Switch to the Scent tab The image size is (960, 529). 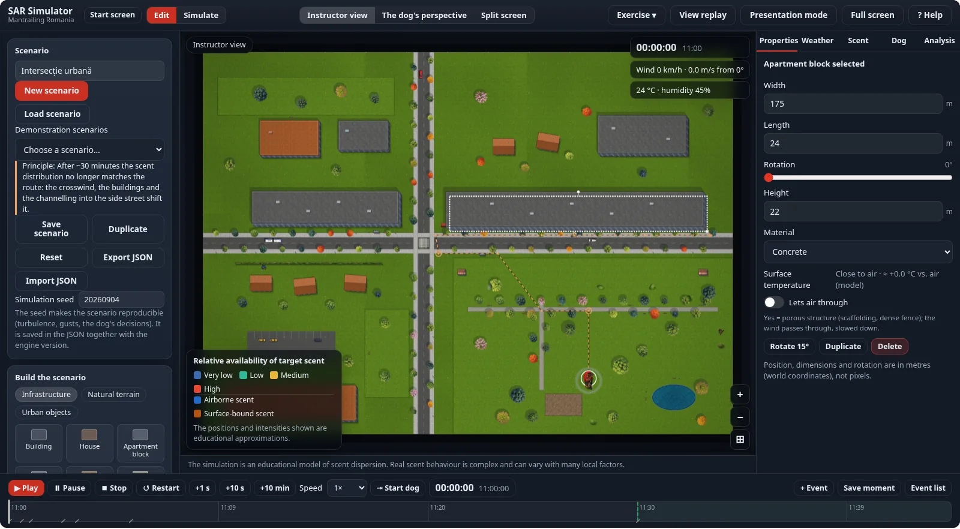point(858,41)
